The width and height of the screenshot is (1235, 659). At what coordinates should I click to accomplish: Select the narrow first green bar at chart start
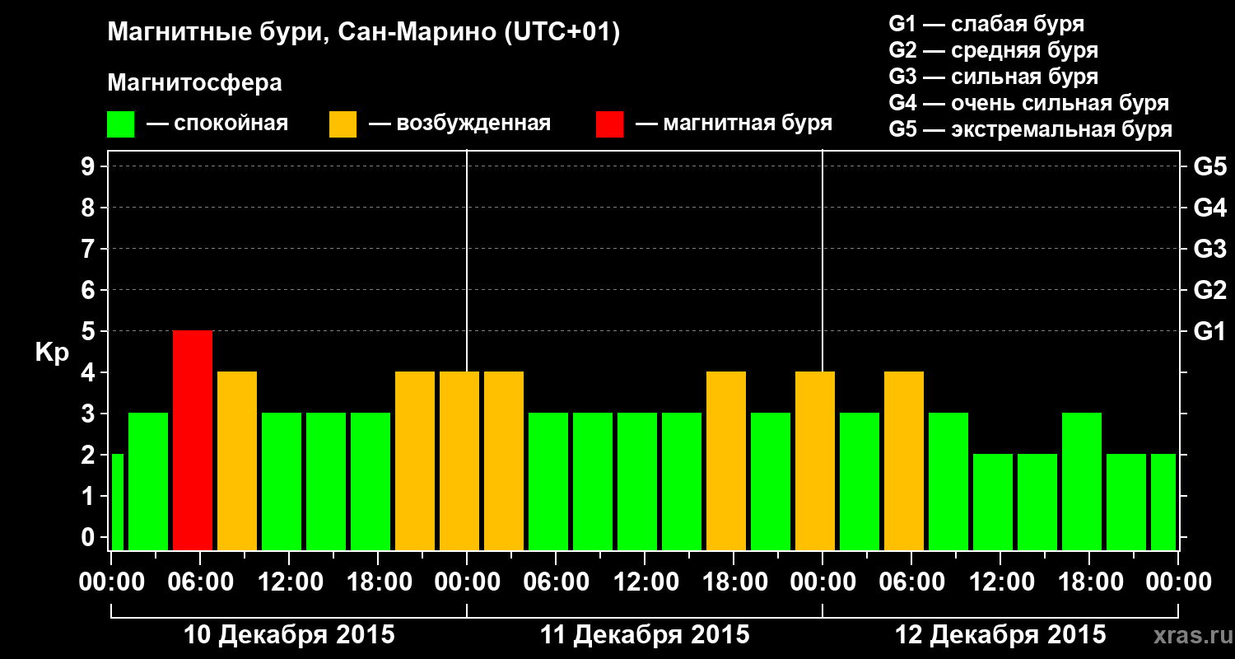pos(117,502)
